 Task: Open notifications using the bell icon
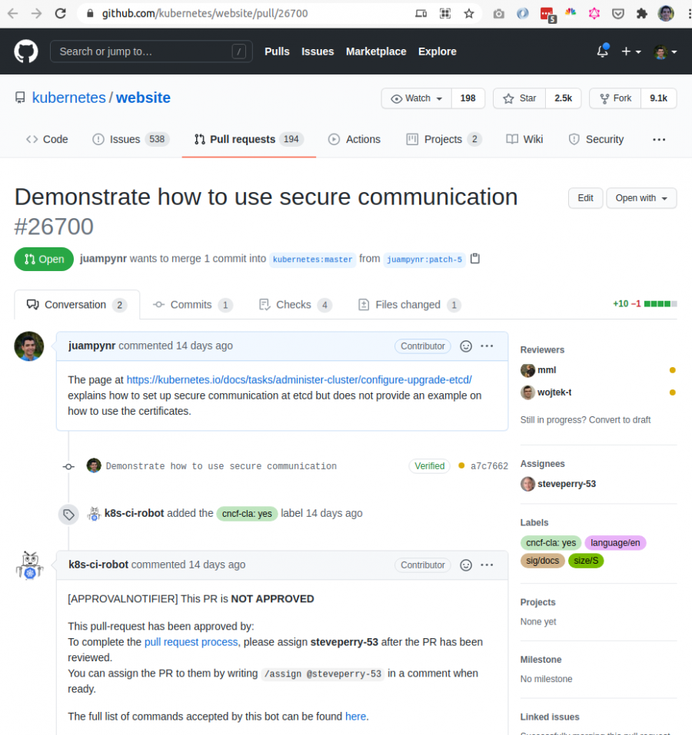(602, 51)
